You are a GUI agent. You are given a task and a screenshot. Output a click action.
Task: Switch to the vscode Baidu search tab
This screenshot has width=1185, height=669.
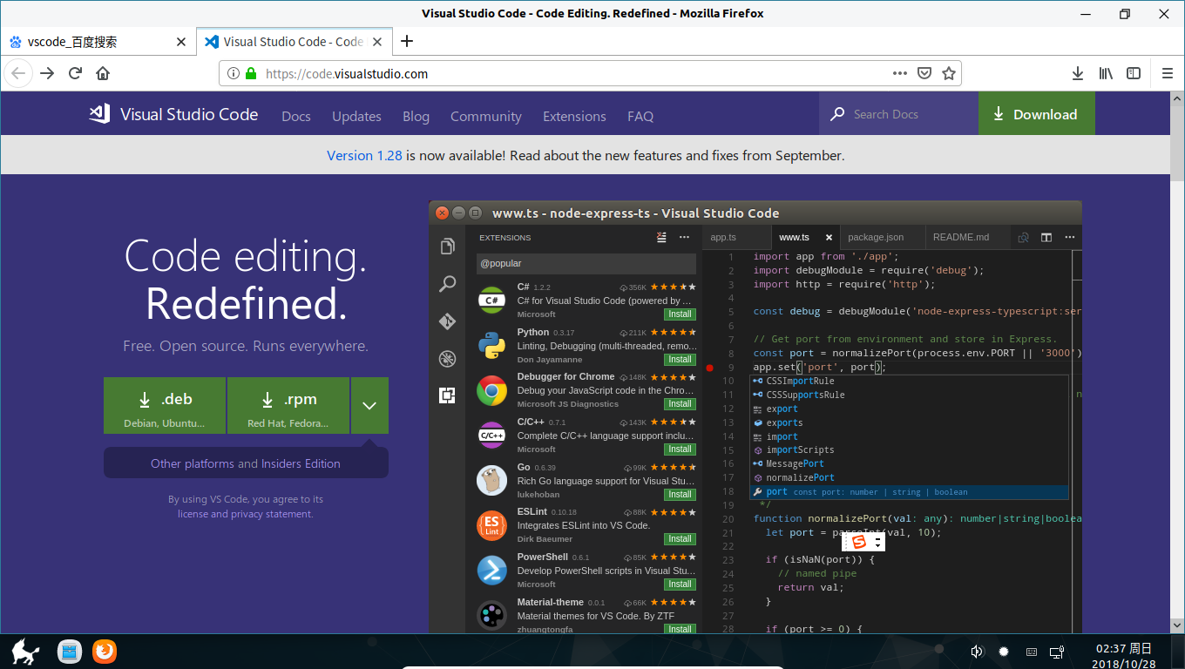click(98, 42)
